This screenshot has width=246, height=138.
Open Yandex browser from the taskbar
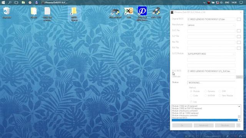(30, 3)
